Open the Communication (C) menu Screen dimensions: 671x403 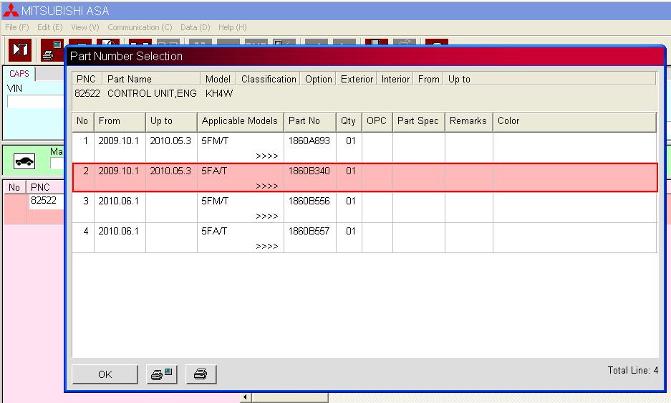[x=140, y=27]
